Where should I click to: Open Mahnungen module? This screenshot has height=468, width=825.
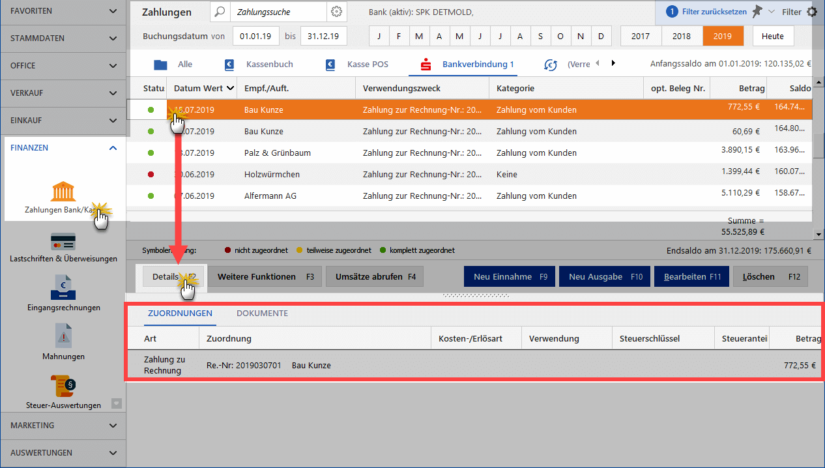click(x=63, y=344)
